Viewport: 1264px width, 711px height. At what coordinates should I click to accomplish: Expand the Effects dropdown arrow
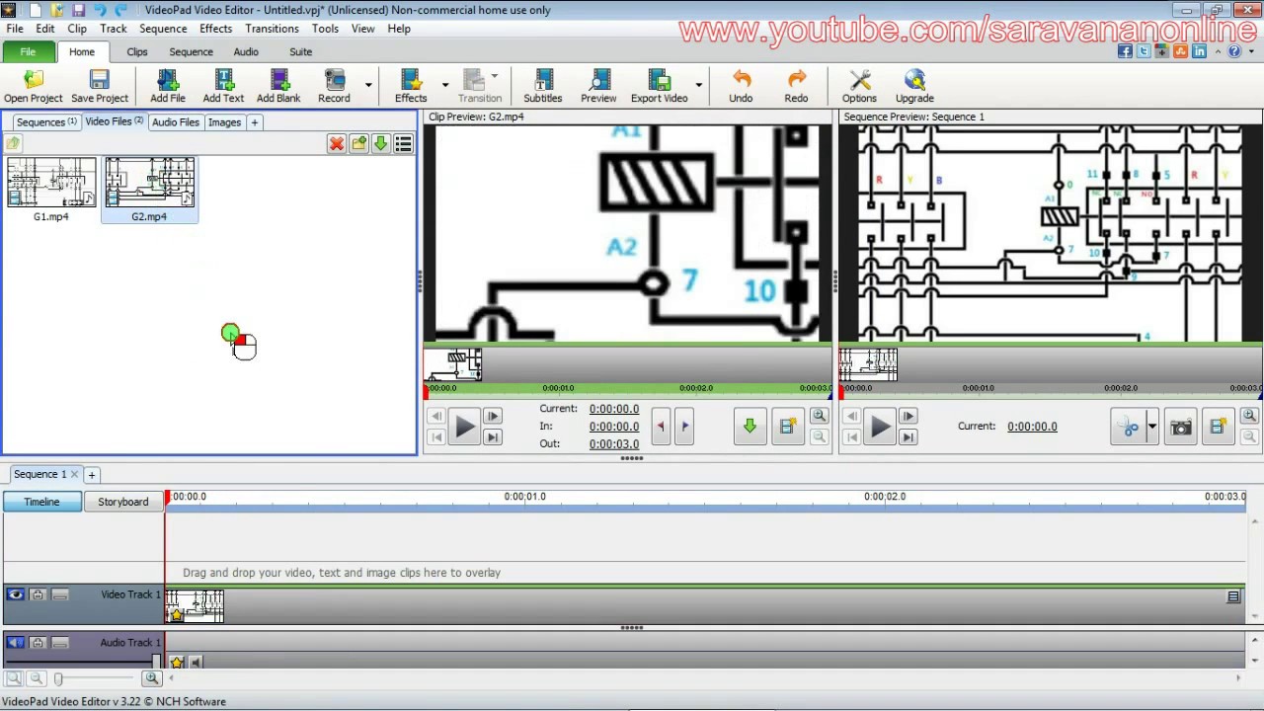(445, 85)
